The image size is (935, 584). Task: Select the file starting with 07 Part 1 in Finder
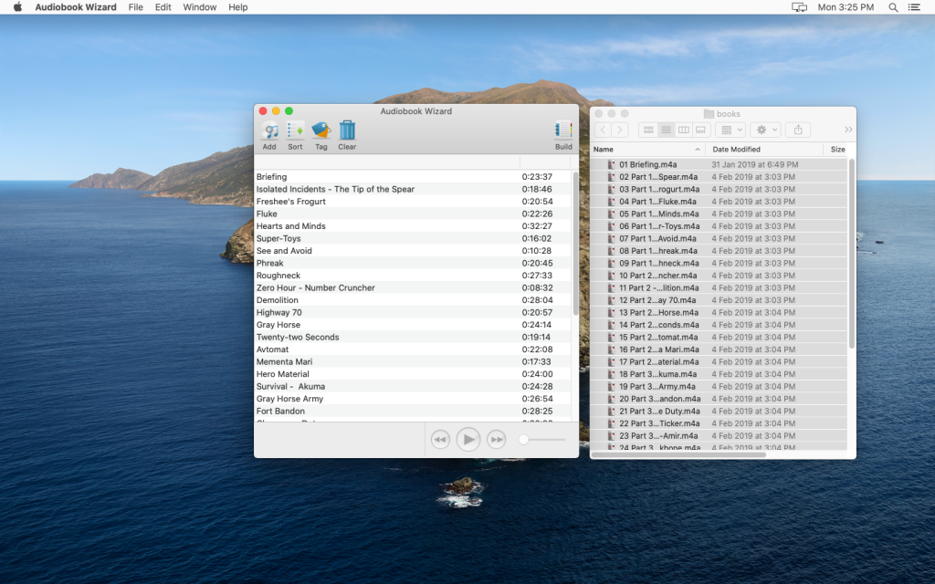(x=719, y=238)
